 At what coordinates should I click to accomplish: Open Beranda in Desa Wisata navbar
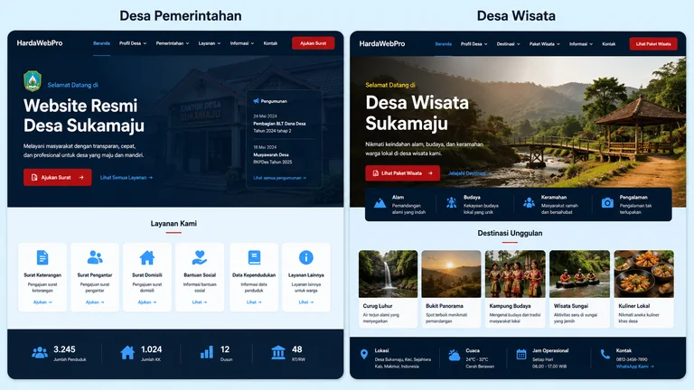point(444,44)
